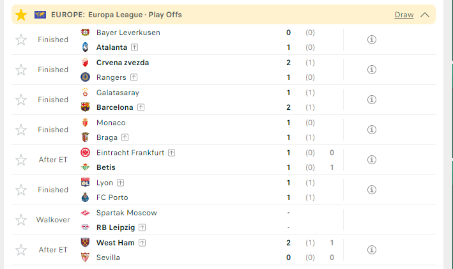Open the Draw link
The height and width of the screenshot is (269, 453).
click(404, 15)
